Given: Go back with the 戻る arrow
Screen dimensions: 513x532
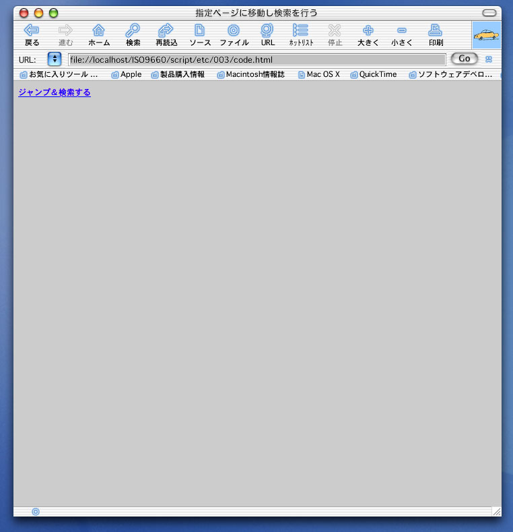Looking at the screenshot, I should [x=32, y=34].
